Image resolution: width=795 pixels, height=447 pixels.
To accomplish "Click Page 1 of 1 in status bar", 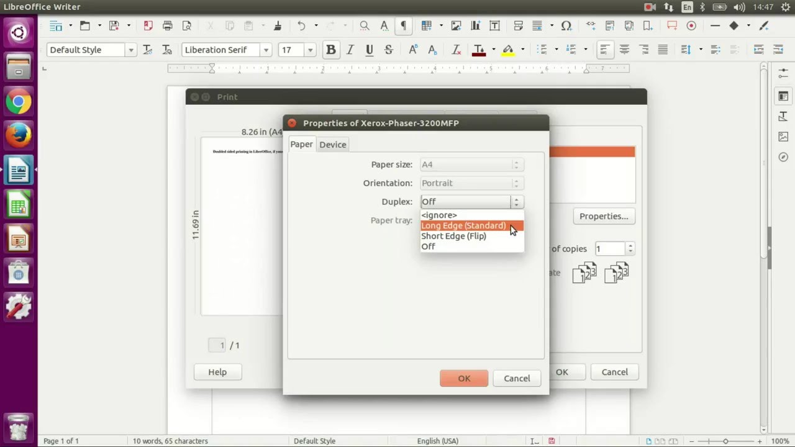I will tap(61, 441).
